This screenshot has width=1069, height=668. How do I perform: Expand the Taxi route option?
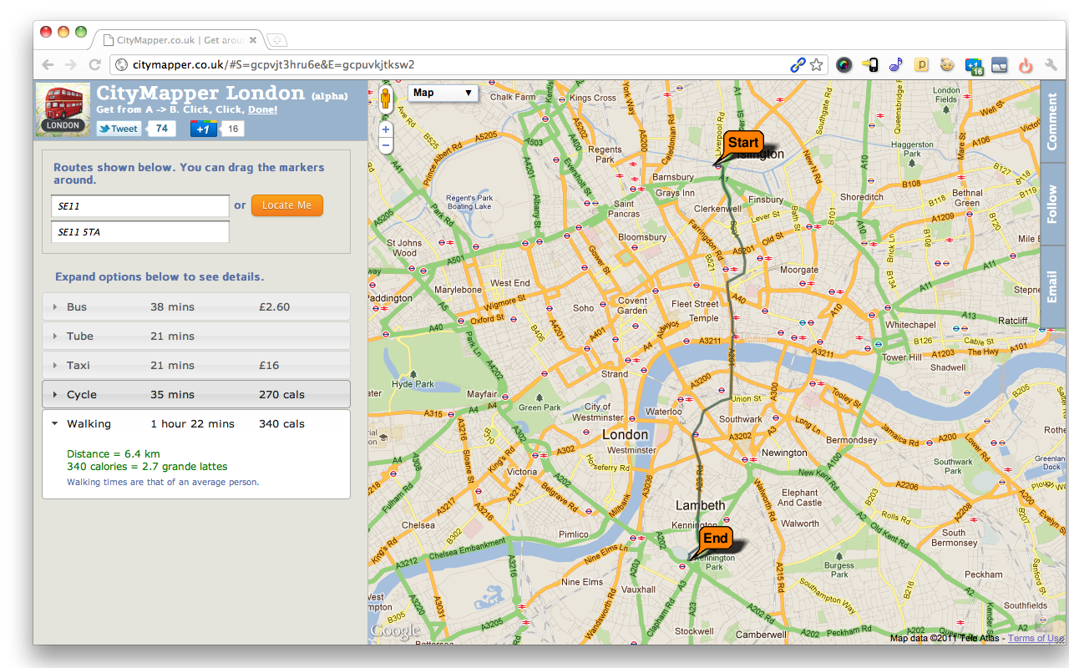tap(196, 365)
